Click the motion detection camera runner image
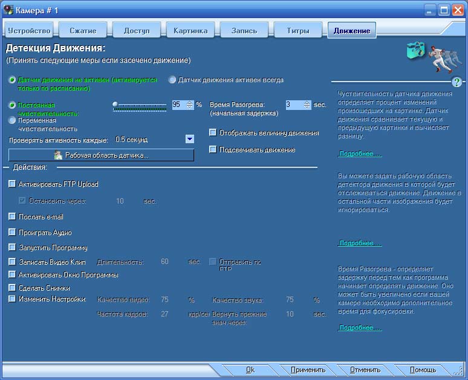 click(x=434, y=57)
